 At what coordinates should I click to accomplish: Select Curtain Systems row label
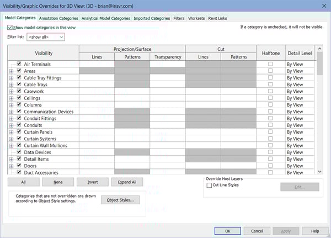click(x=40, y=139)
